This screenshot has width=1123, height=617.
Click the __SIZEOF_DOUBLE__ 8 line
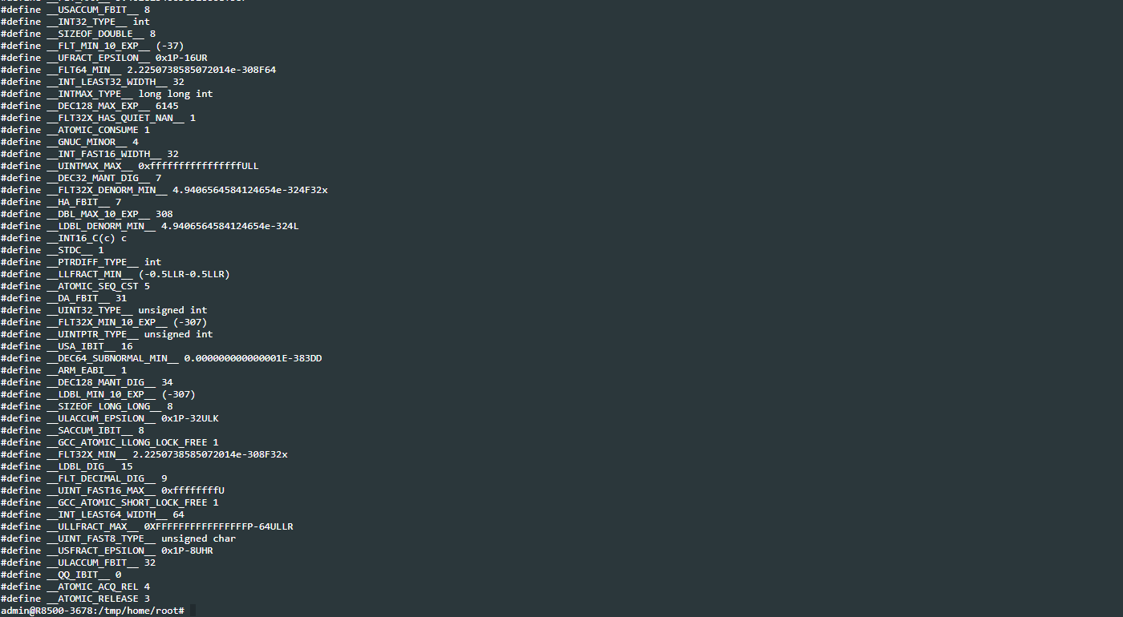point(78,34)
